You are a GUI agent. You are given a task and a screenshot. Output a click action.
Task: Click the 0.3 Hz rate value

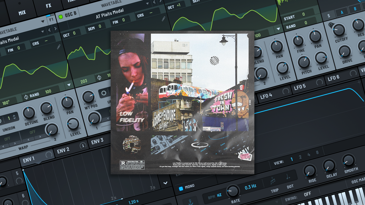[250, 187]
